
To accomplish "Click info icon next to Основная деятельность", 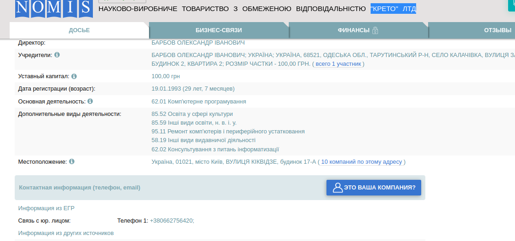I will coord(90,101).
